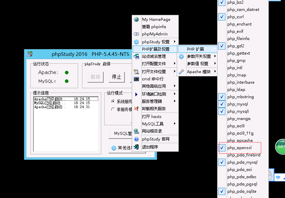Click the MySQL green status indicator
The image size is (285, 198).
click(x=67, y=81)
